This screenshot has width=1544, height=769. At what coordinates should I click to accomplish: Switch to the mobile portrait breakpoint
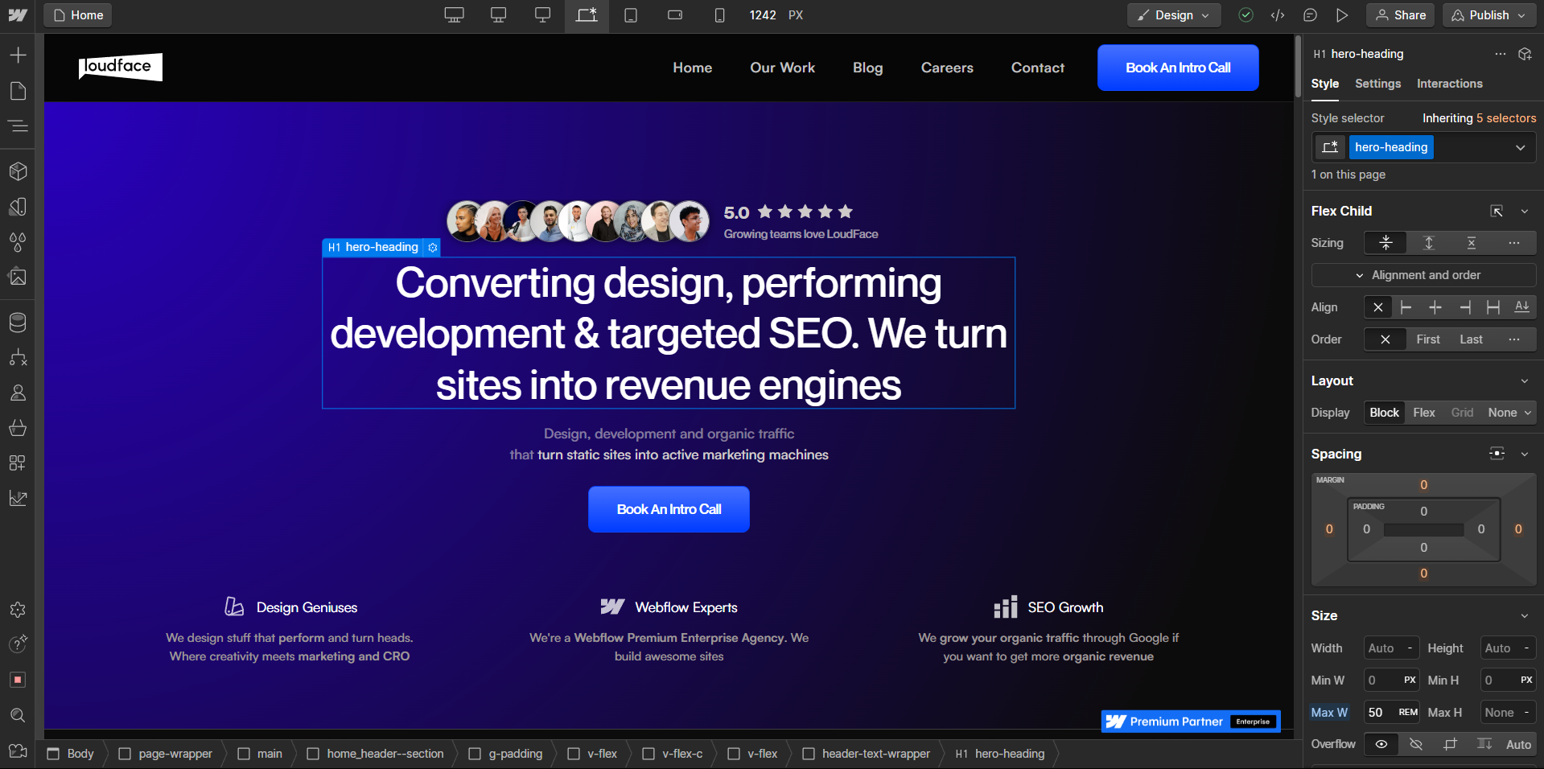(x=719, y=15)
